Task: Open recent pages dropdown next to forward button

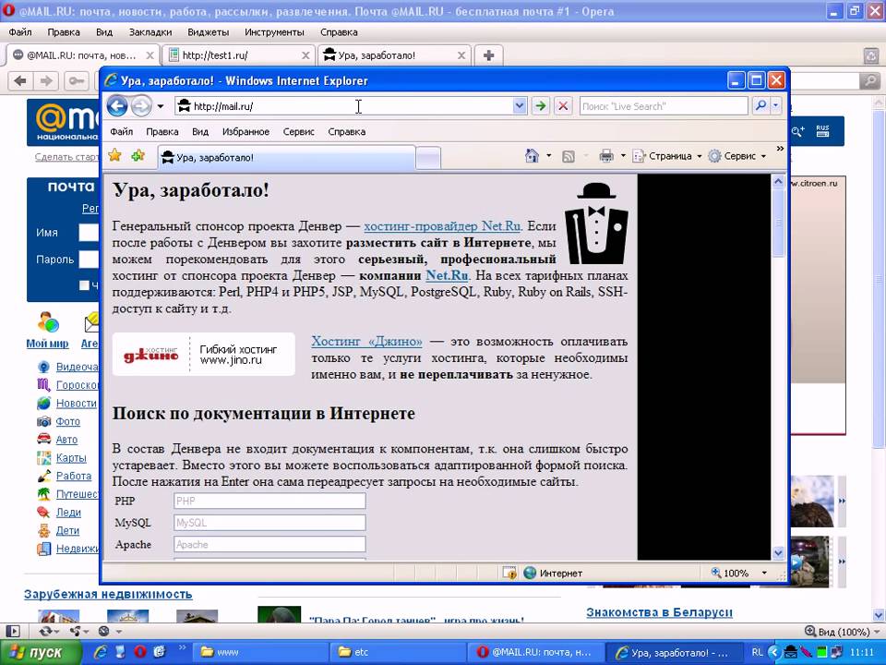Action: (161, 106)
